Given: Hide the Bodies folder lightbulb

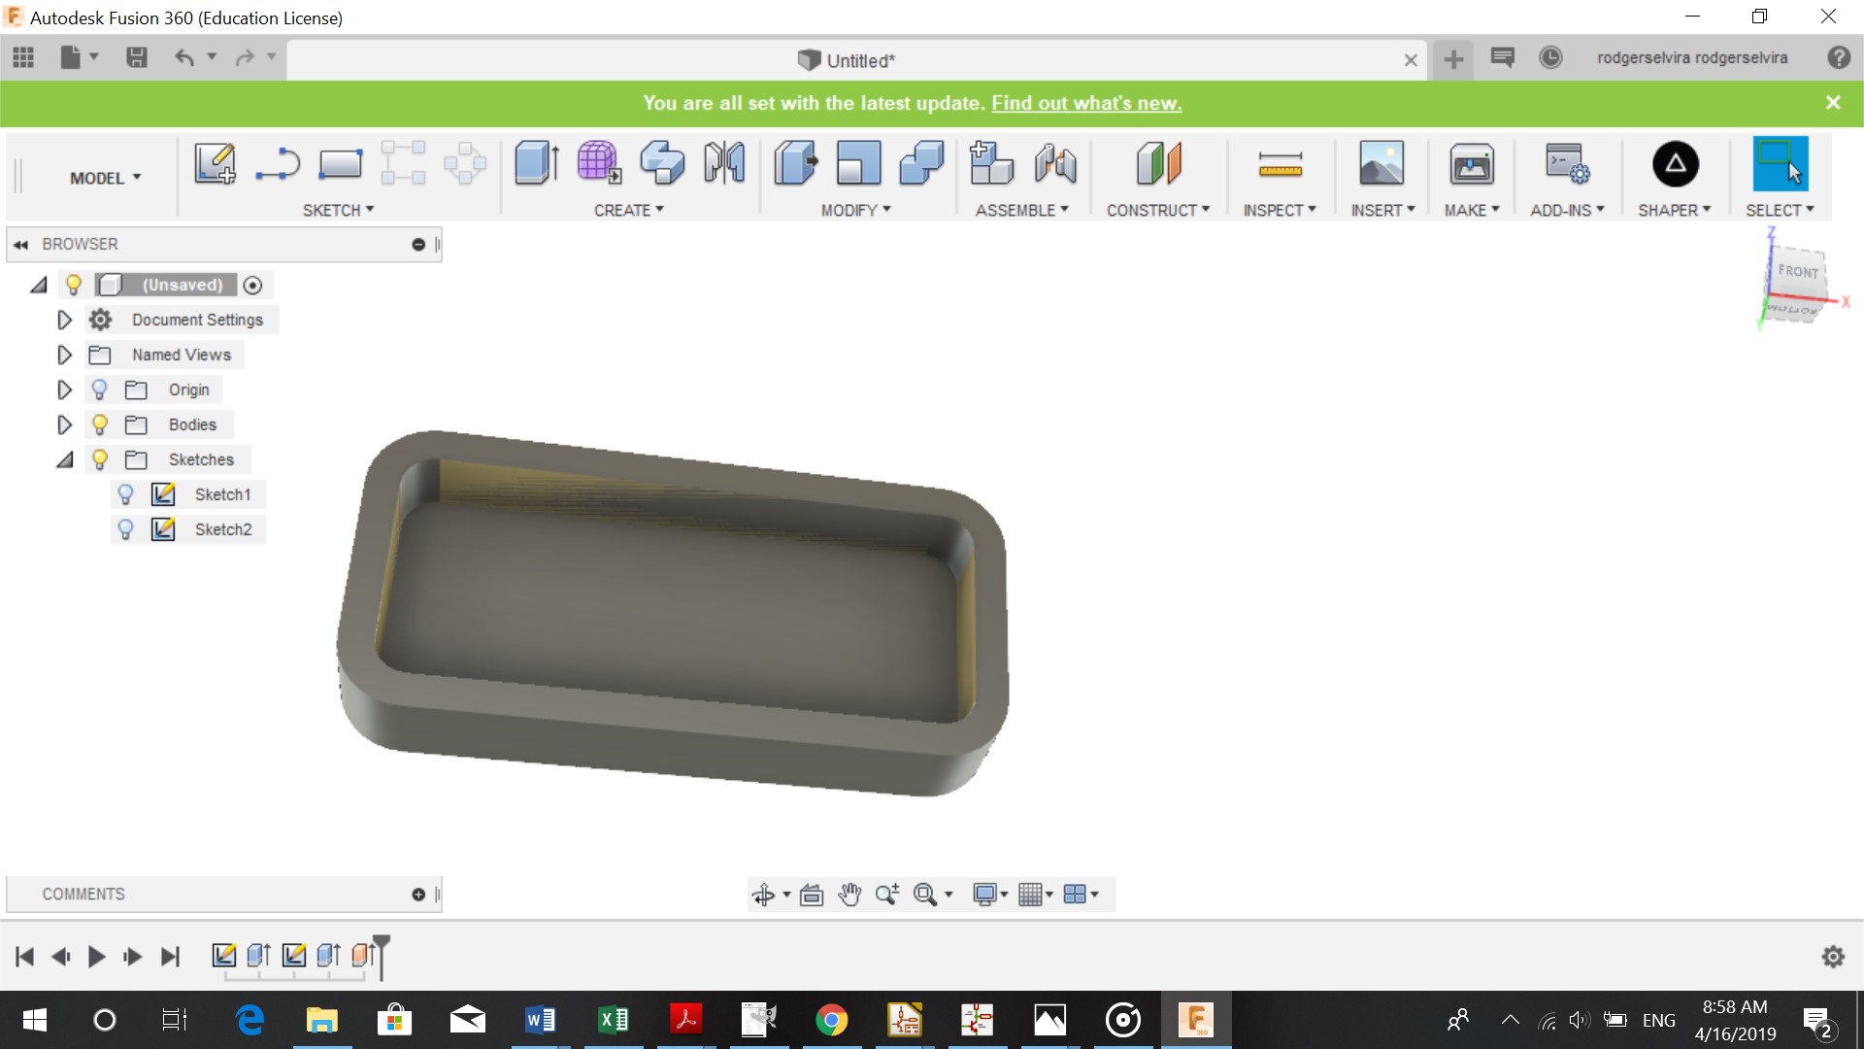Looking at the screenshot, I should pyautogui.click(x=100, y=424).
